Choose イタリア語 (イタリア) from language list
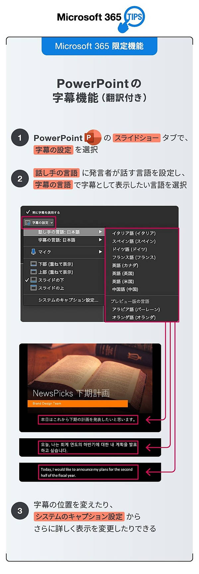Image resolution: width=199 pixels, height=574 pixels. coord(134,233)
